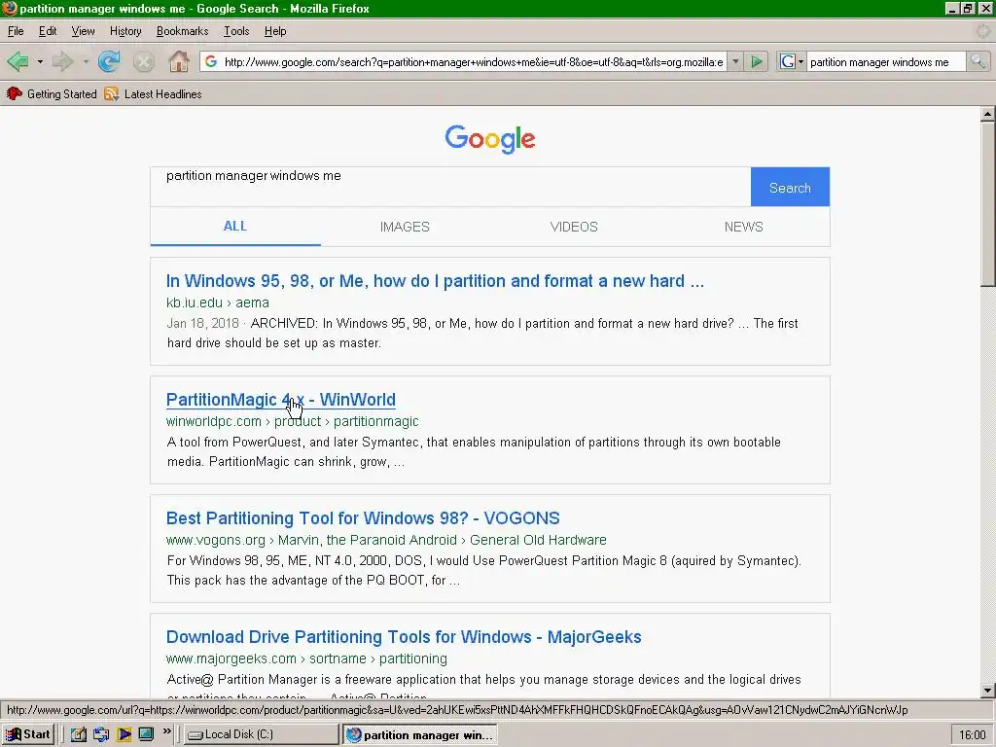Click the Stop loading button

tap(144, 61)
